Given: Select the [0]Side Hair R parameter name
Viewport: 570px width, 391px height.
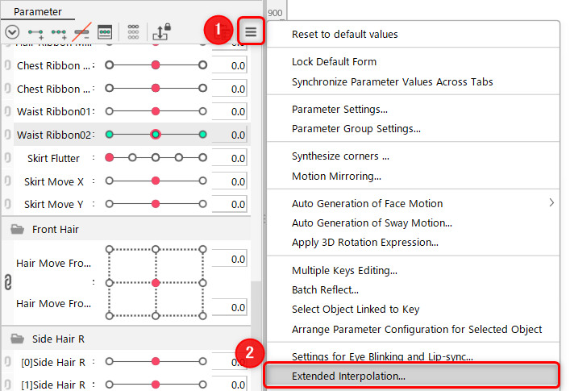Looking at the screenshot, I should pos(53,362).
